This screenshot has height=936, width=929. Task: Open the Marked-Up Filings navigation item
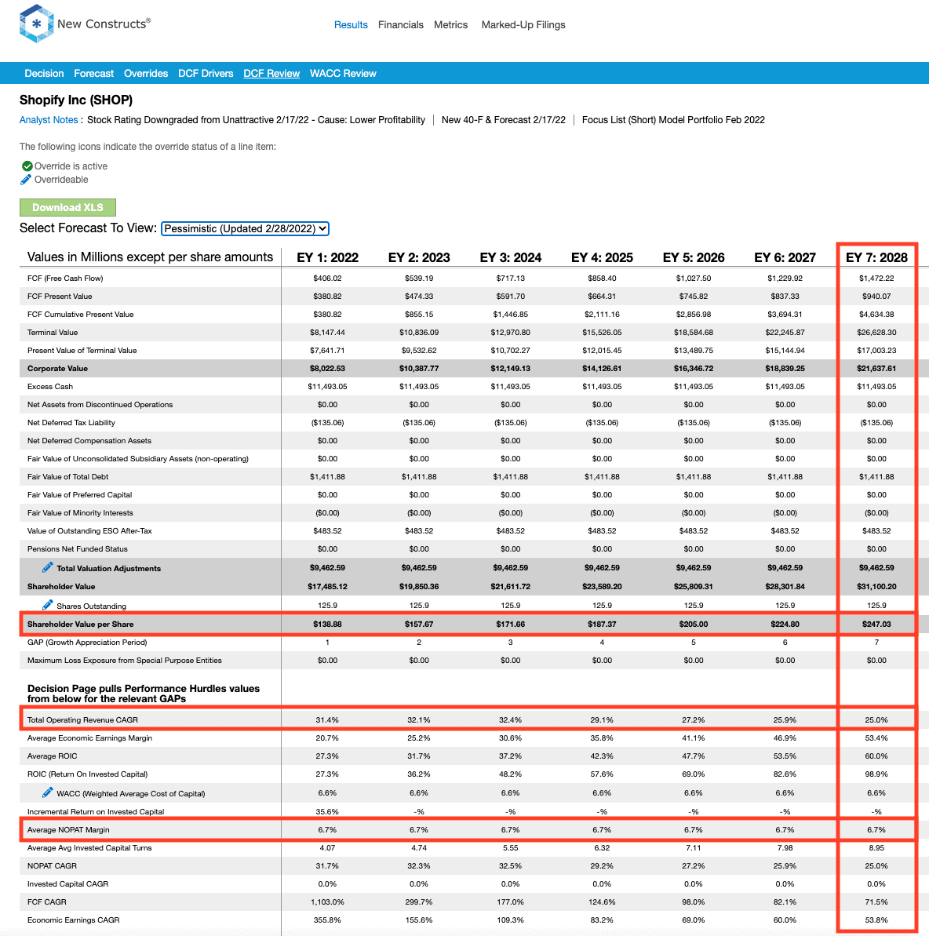pyautogui.click(x=523, y=25)
